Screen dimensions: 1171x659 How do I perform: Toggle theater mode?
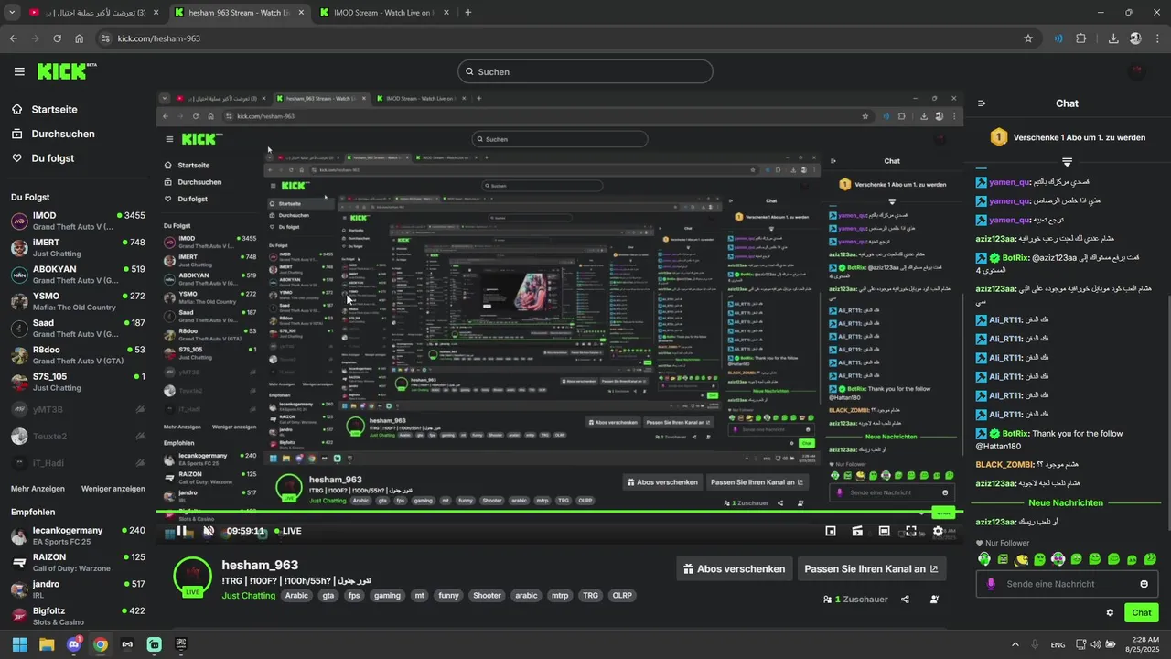pyautogui.click(x=884, y=531)
